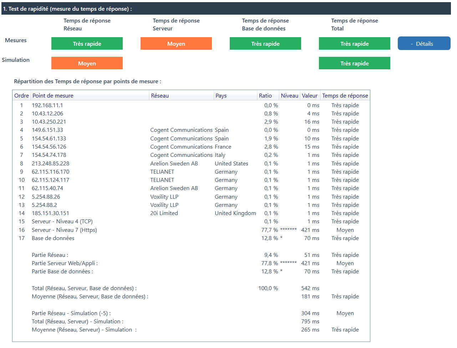457x348 pixels.
Task: Click the United States country cell
Action: 232,164
